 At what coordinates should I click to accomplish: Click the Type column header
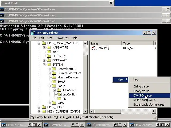pyautogui.click(x=137, y=43)
